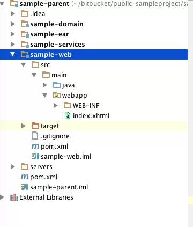Expand the sample-domain module
The height and width of the screenshot is (227, 193).
[x=13, y=24]
